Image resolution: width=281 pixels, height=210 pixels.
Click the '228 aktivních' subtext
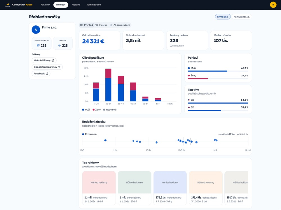coord(177,46)
